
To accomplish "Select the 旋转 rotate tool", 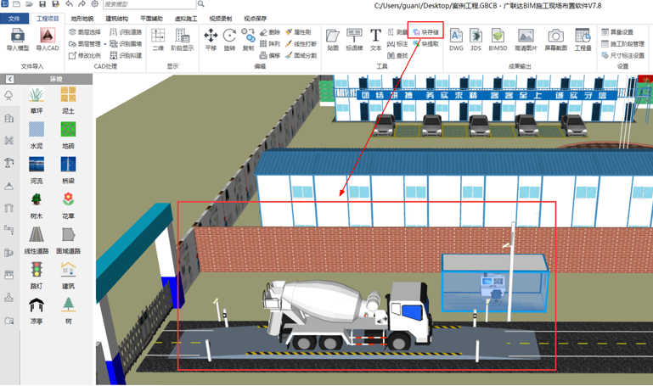I will tap(229, 40).
